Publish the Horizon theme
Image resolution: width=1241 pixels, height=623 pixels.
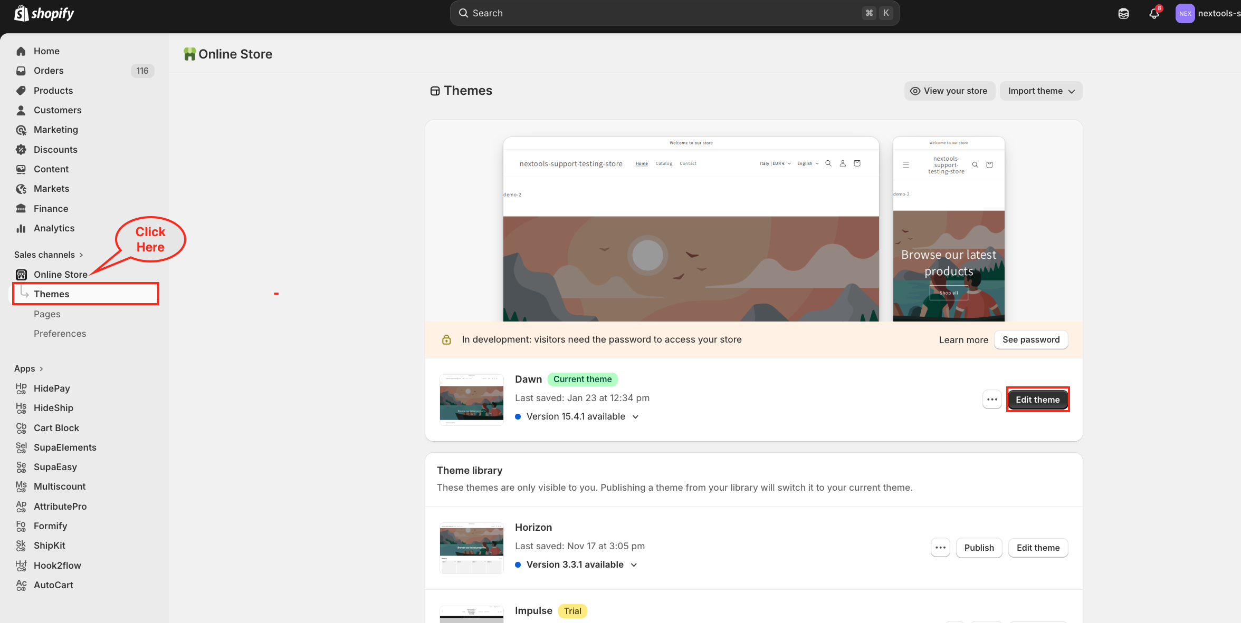[979, 548]
